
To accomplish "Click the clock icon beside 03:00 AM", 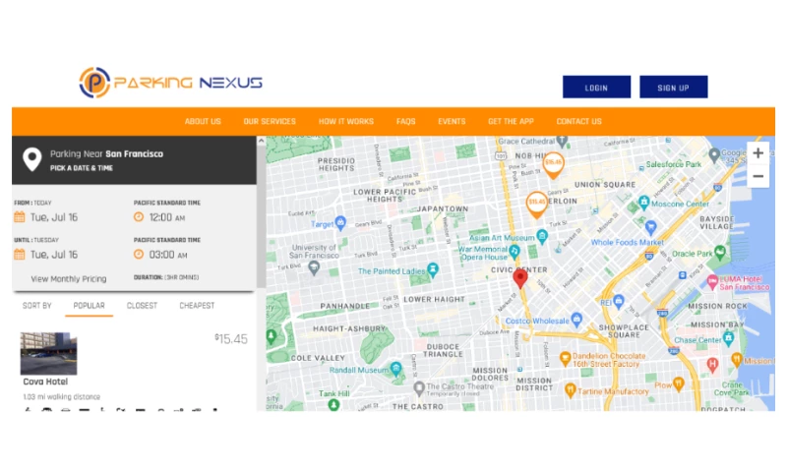I will click(x=139, y=255).
